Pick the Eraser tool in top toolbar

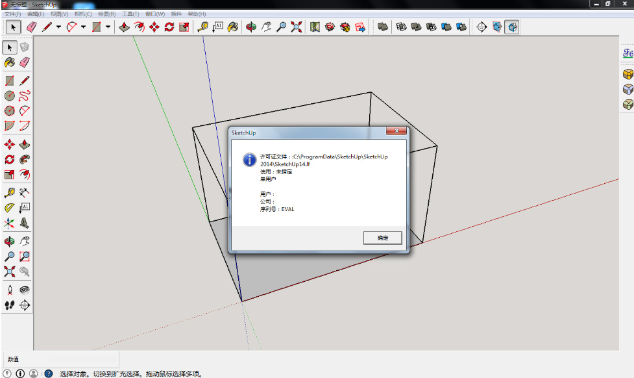tap(32, 27)
